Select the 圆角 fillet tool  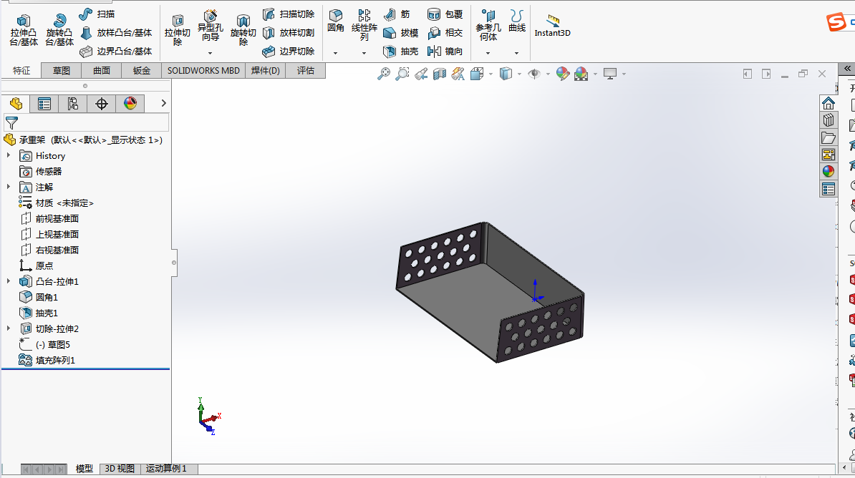335,21
